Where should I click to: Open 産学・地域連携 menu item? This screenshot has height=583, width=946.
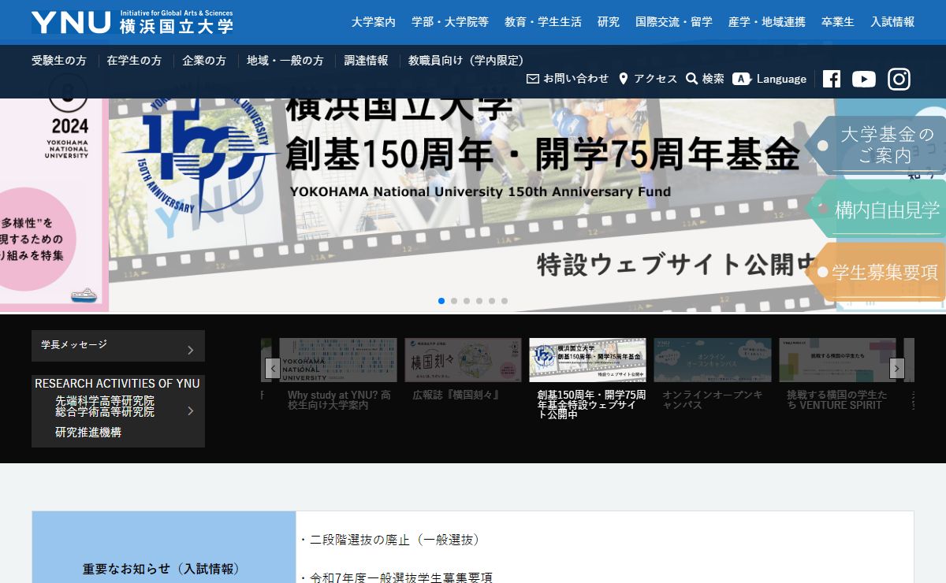(767, 22)
